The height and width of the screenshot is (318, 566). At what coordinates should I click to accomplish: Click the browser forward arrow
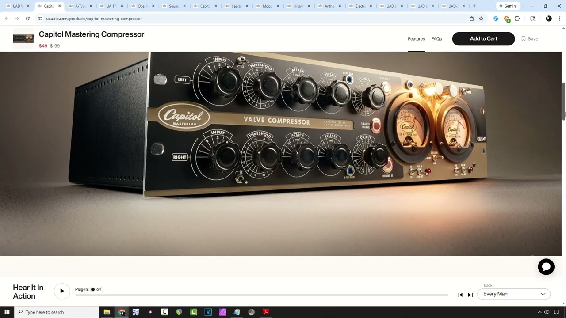(x=17, y=19)
